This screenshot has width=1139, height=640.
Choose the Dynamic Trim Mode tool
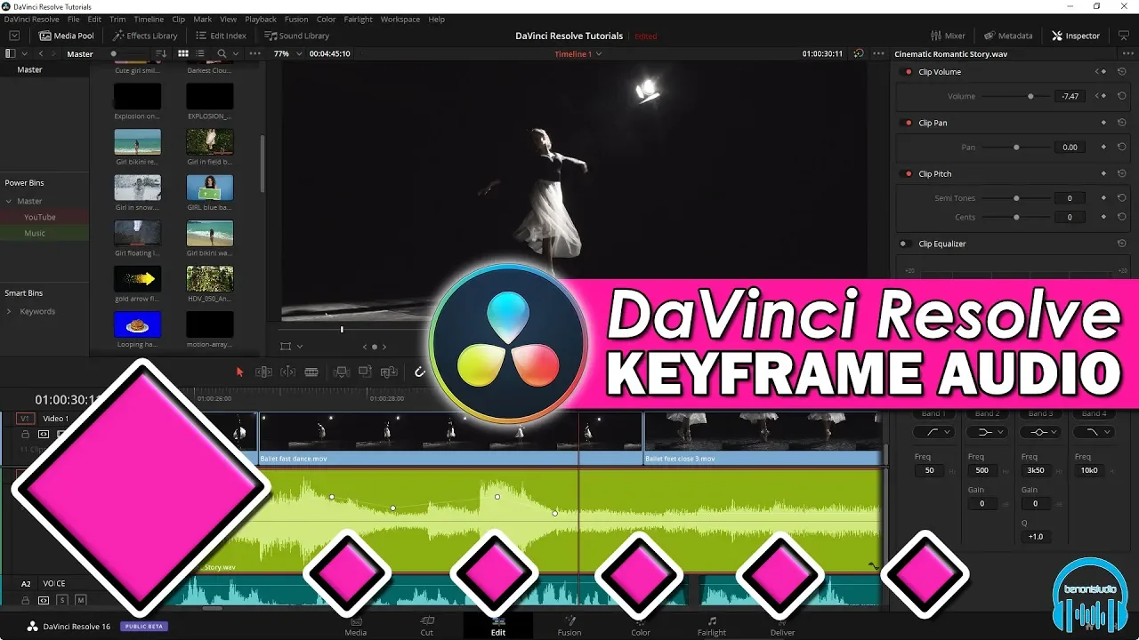pos(288,372)
